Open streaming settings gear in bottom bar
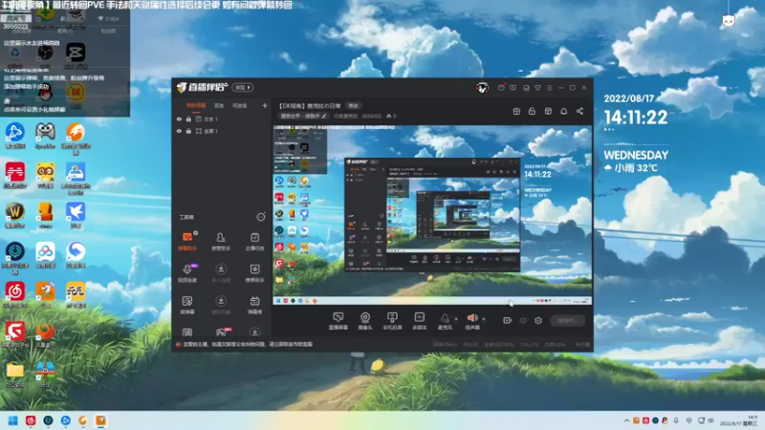 pyautogui.click(x=538, y=320)
